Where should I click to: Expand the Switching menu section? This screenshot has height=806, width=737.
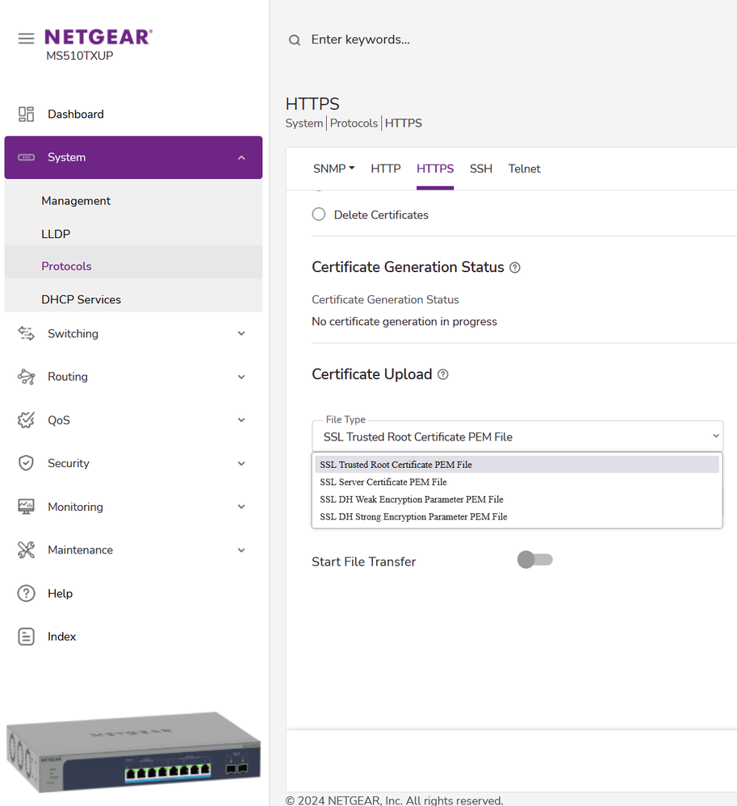[241, 334]
